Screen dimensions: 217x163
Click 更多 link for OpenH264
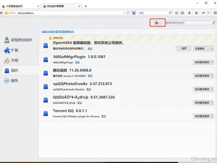pyautogui.click(x=90, y=49)
